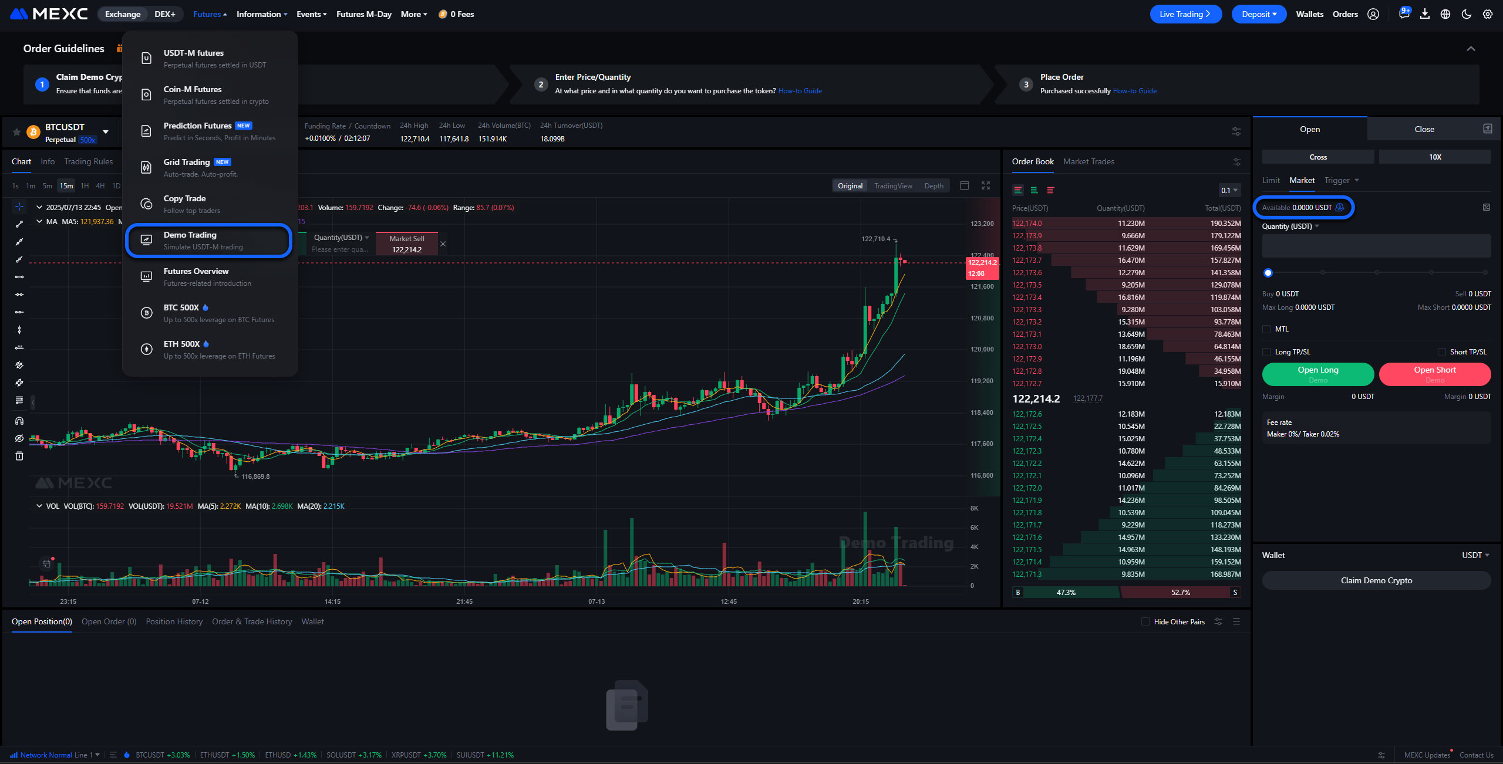Show only bids (green) order book view

click(1034, 190)
